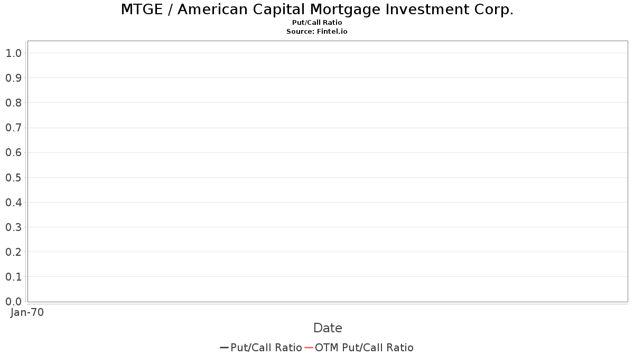Screen dimensions: 634x356
Task: Click the Source: Fintel.io label
Action: [x=317, y=32]
